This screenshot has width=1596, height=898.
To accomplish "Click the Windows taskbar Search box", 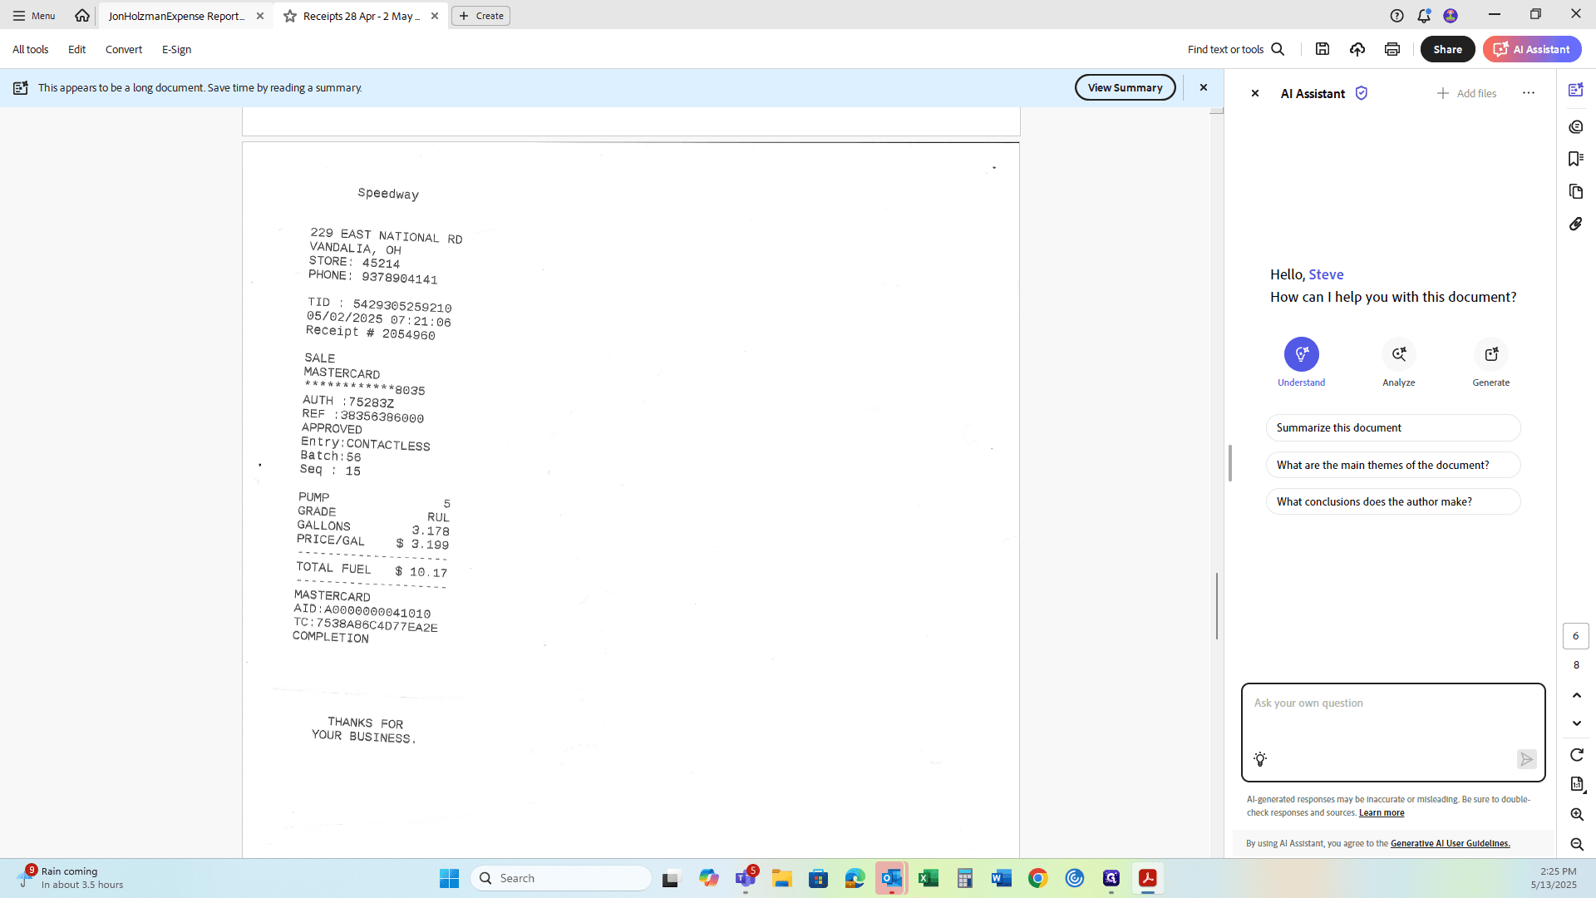I will tap(561, 878).
